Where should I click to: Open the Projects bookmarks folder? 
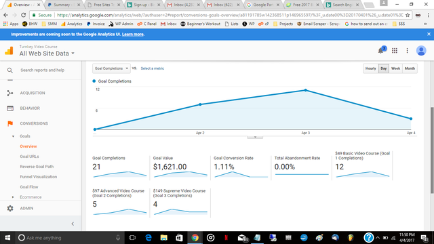pos(283,24)
